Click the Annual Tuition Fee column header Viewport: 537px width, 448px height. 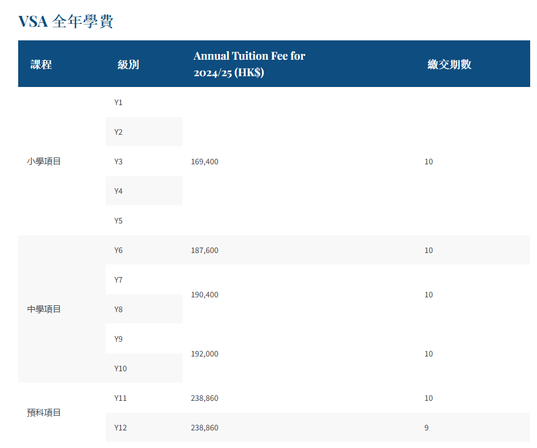pos(249,64)
